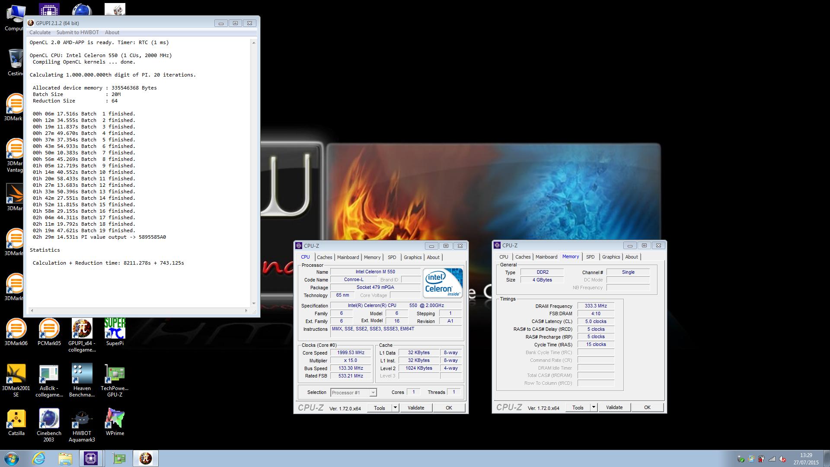Click GPUPI vertical scrollbar up arrow
830x467 pixels.
[254, 42]
